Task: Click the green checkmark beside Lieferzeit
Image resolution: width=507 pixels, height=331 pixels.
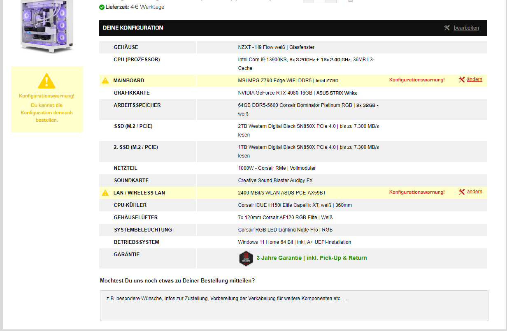Action: (101, 7)
